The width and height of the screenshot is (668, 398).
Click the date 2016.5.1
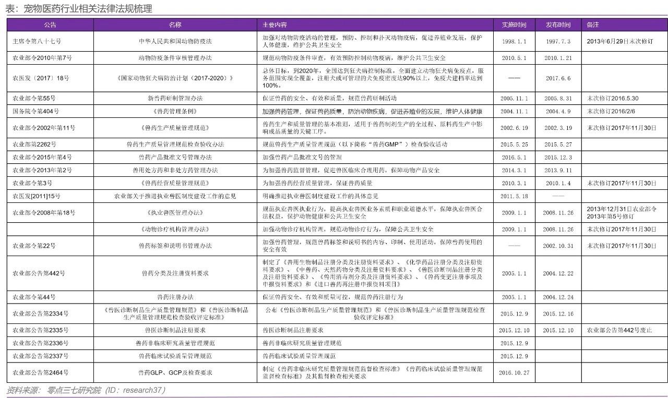click(x=514, y=157)
